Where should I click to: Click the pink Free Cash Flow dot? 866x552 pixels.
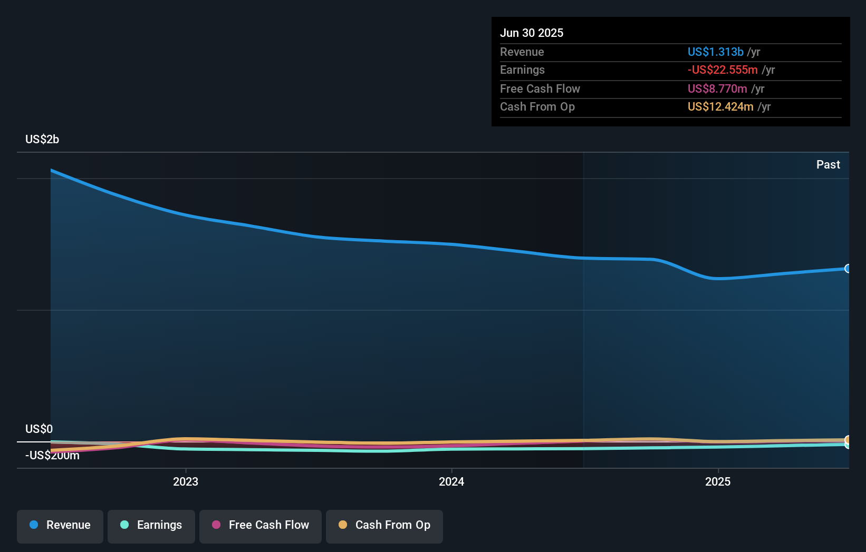(x=216, y=525)
